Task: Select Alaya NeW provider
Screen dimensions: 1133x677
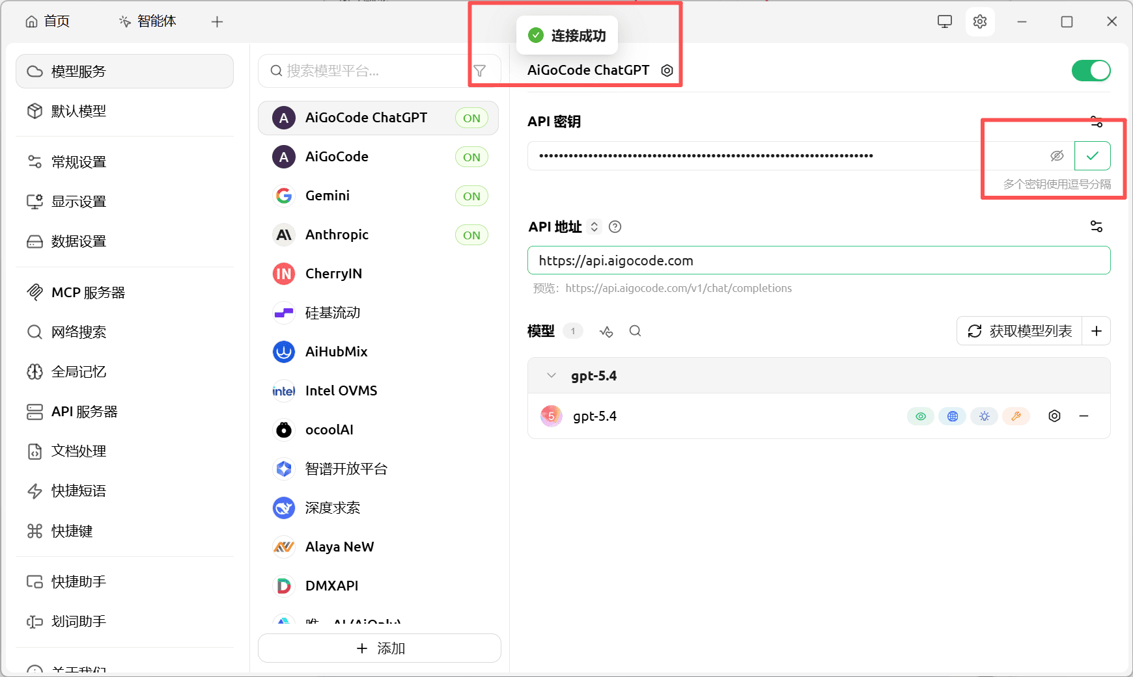Action: (378, 547)
